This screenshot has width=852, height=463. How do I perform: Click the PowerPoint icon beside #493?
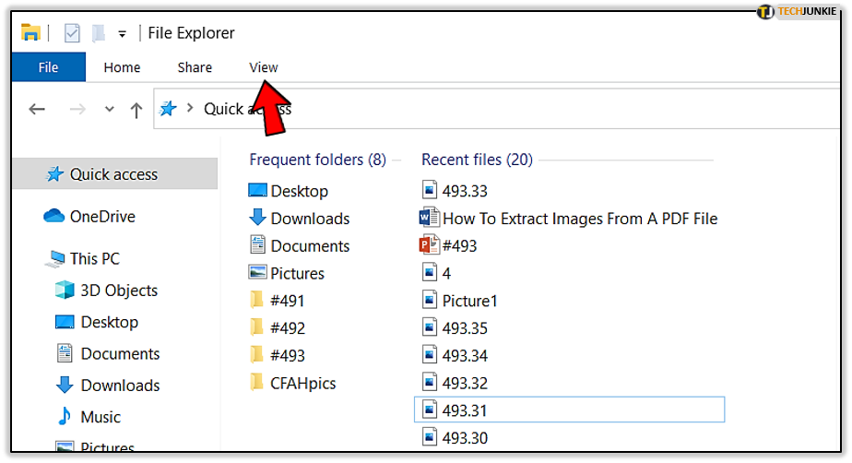coord(429,244)
